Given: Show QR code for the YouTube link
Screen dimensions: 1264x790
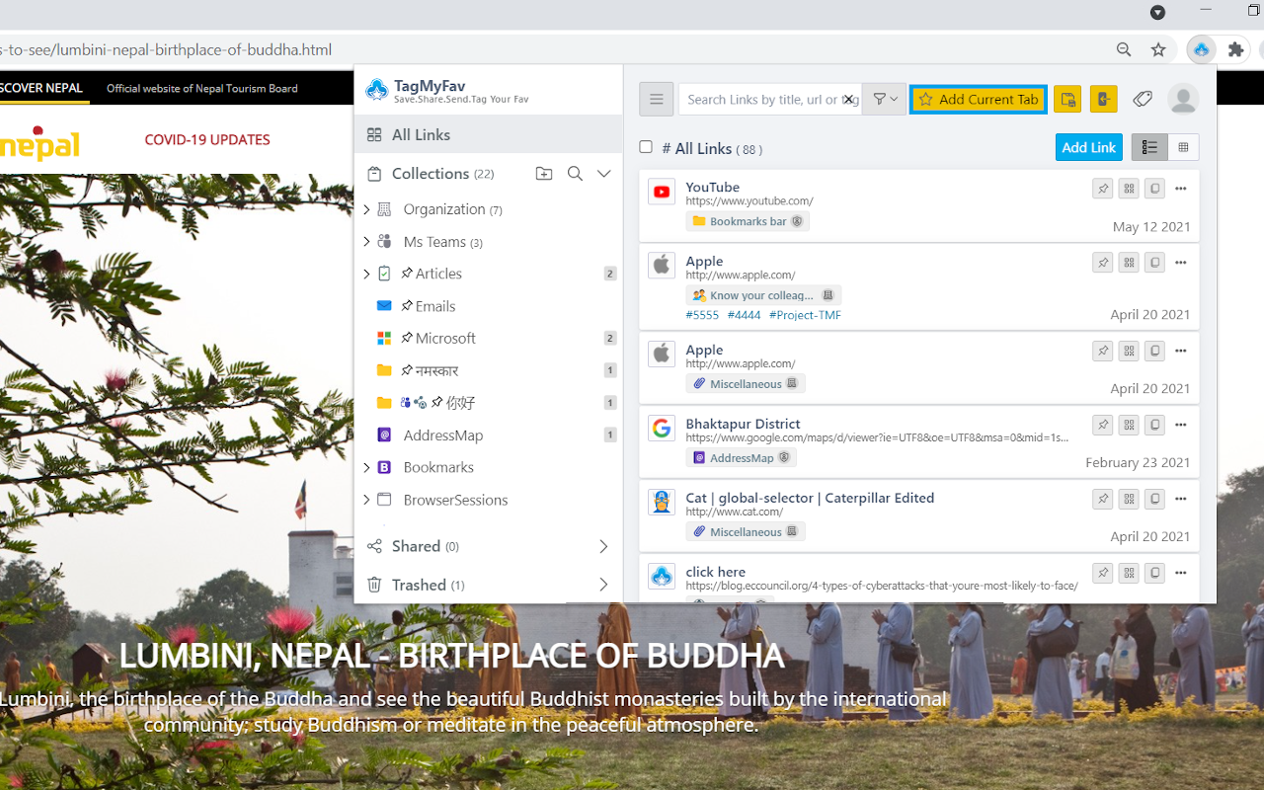Looking at the screenshot, I should click(x=1129, y=188).
